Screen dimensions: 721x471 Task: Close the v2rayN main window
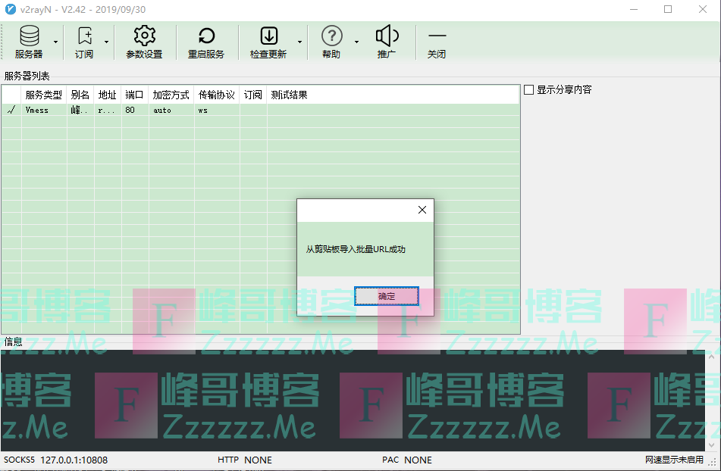(x=703, y=9)
